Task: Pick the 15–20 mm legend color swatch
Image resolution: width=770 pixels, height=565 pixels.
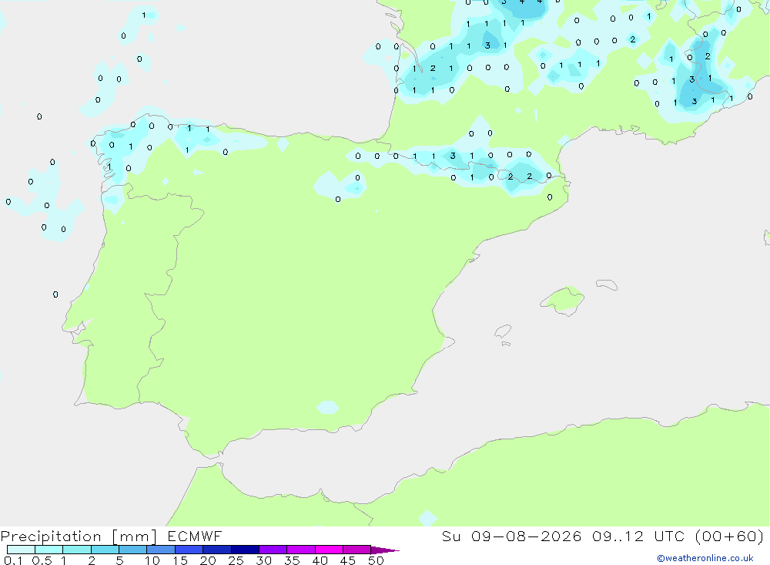Action: pyautogui.click(x=189, y=550)
